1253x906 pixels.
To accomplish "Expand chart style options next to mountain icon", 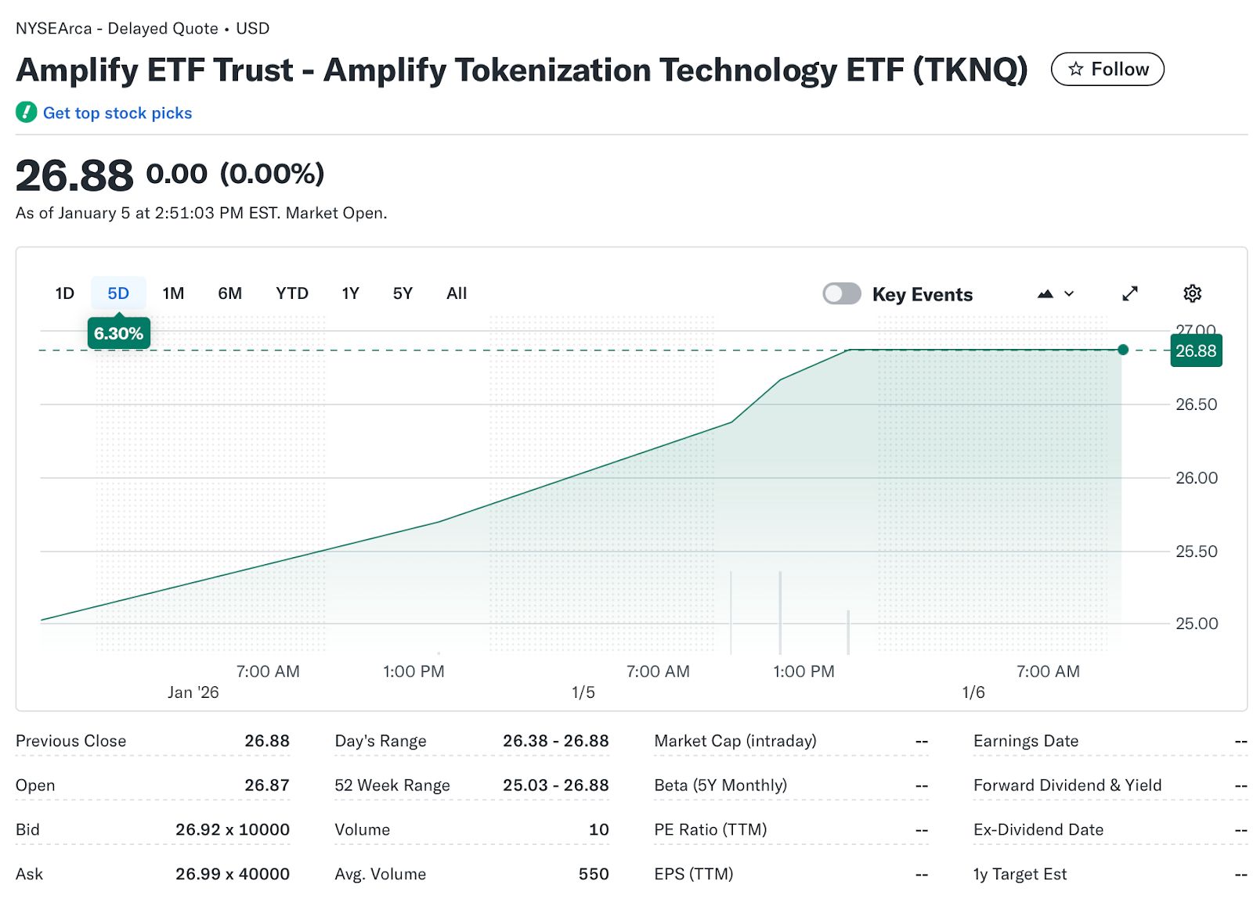I will (x=1068, y=294).
